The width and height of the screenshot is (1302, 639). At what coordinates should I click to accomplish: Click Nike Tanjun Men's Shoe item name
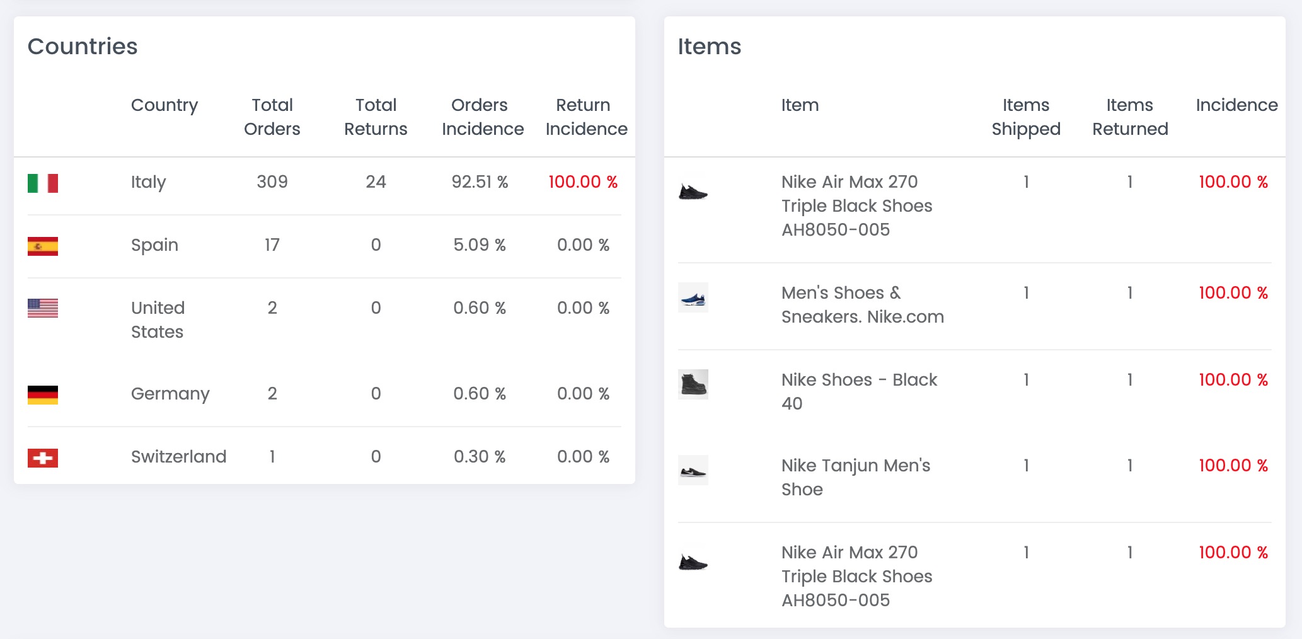[x=856, y=477]
